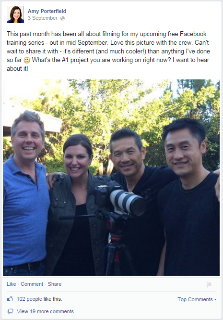Open Amy Porterfield's profile picture thumbnail
The height and width of the screenshot is (320, 223).
(x=15, y=14)
